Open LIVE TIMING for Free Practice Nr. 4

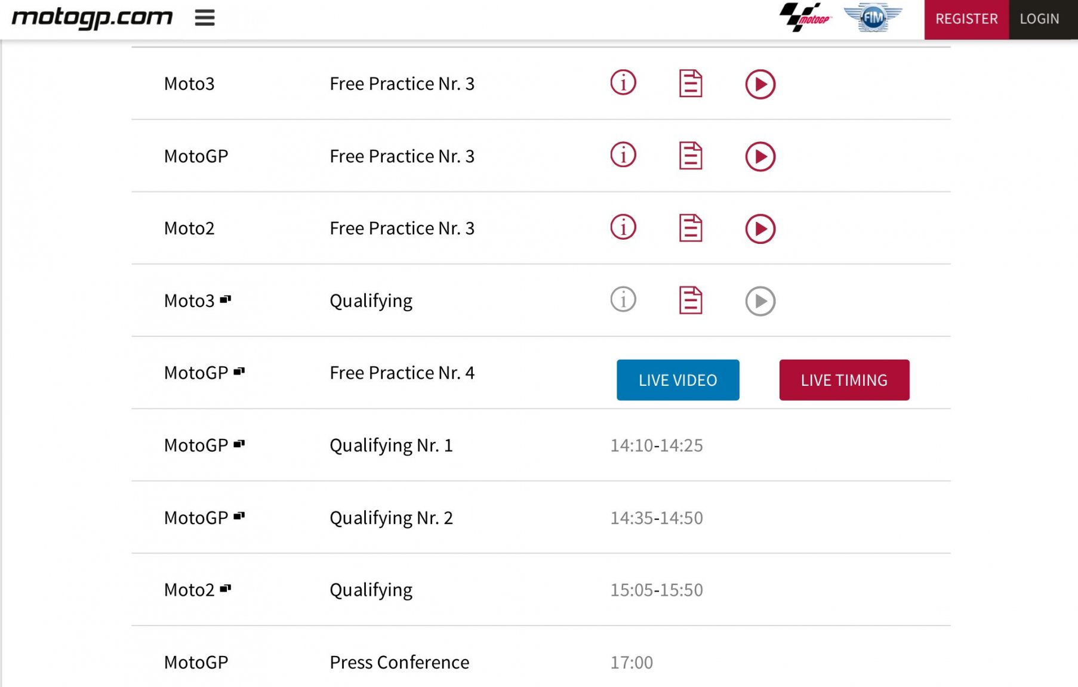(844, 380)
